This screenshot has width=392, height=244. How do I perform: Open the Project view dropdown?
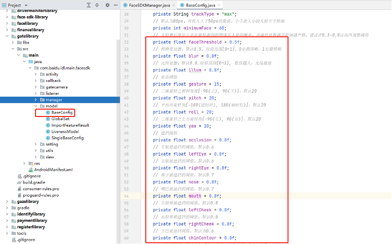(26, 5)
